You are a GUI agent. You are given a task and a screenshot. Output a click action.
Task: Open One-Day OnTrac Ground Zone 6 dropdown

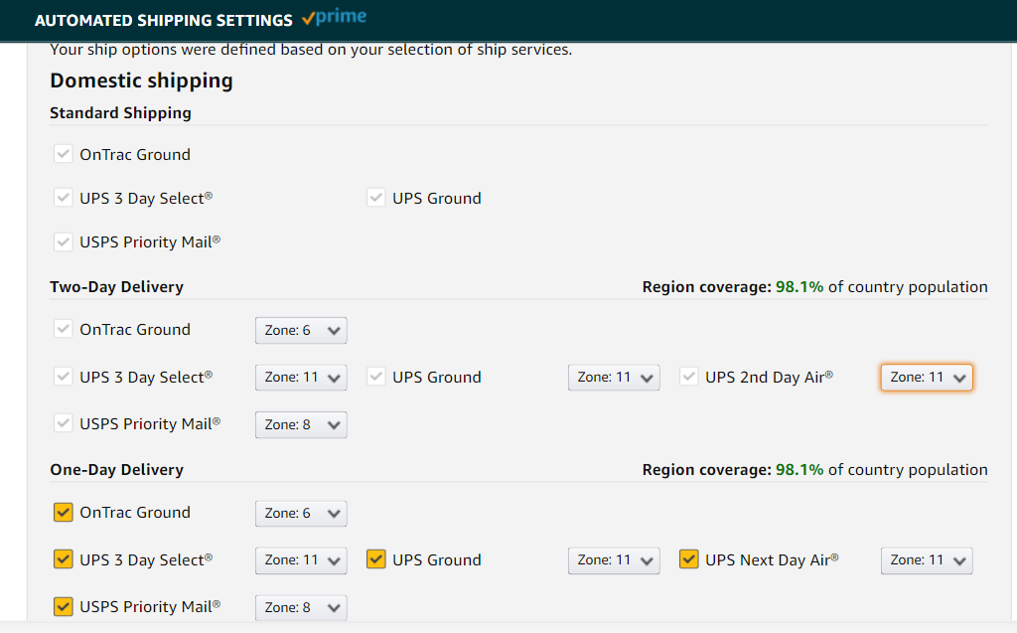pyautogui.click(x=301, y=513)
